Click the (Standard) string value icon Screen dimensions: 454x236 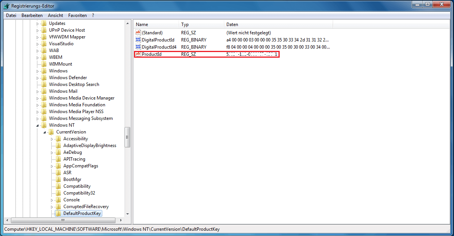[138, 33]
